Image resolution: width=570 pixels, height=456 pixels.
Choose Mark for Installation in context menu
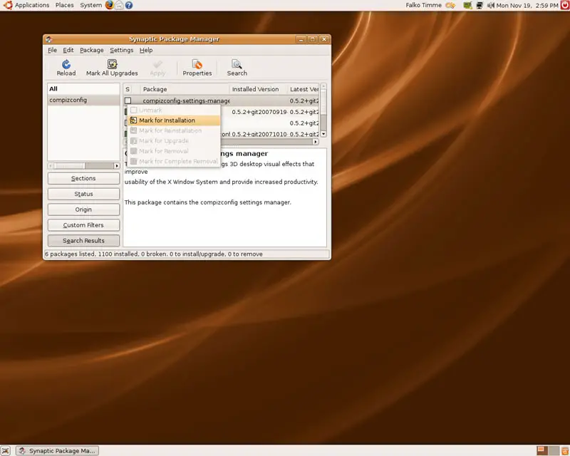(174, 120)
